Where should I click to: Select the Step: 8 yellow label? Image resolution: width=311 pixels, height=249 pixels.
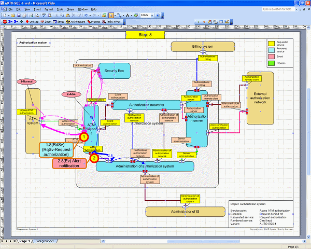pyautogui.click(x=145, y=35)
